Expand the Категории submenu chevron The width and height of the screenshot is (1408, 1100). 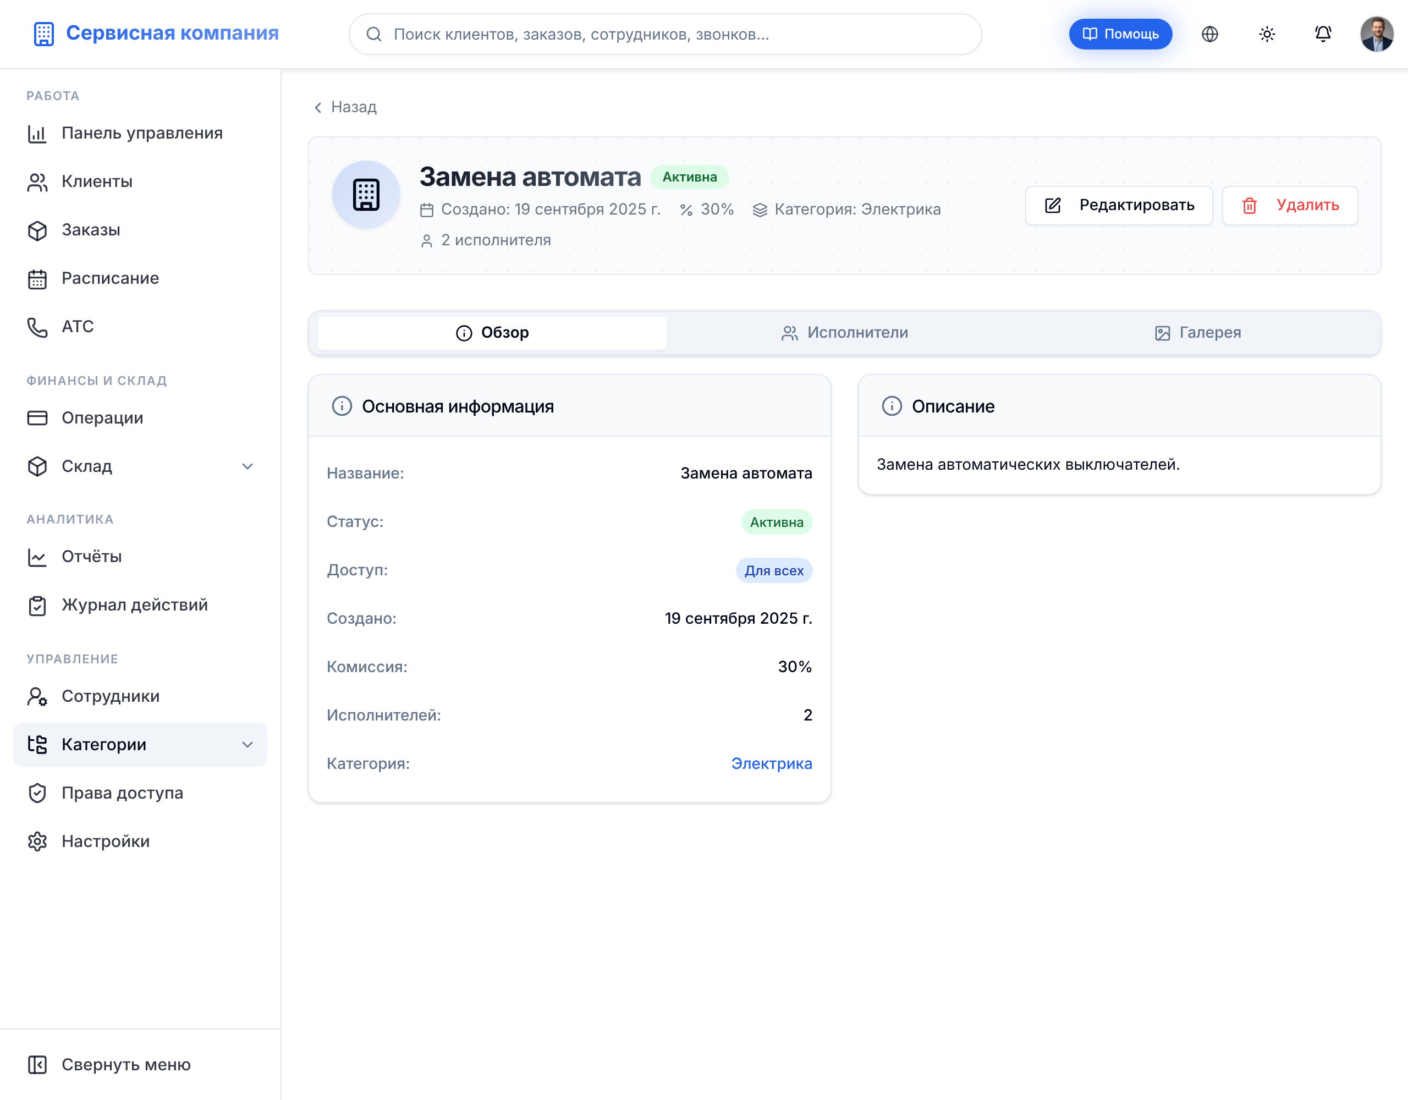click(248, 745)
